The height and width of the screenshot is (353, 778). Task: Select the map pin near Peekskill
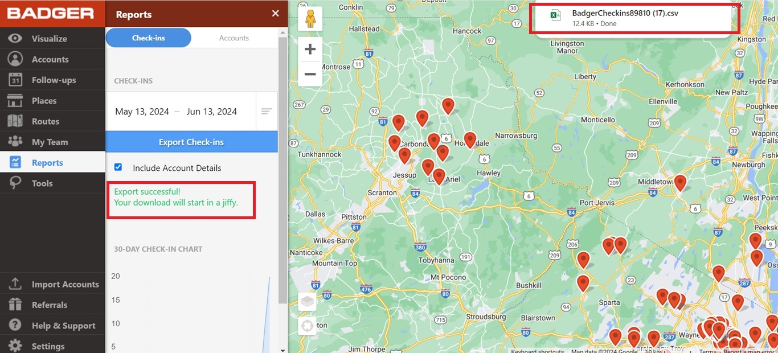755,241
